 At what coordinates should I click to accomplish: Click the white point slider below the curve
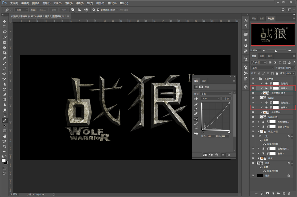229,132
